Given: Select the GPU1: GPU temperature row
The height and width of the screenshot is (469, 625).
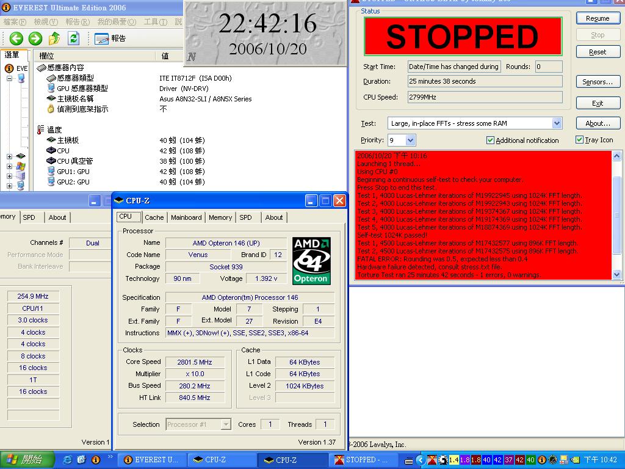Looking at the screenshot, I should click(68, 172).
